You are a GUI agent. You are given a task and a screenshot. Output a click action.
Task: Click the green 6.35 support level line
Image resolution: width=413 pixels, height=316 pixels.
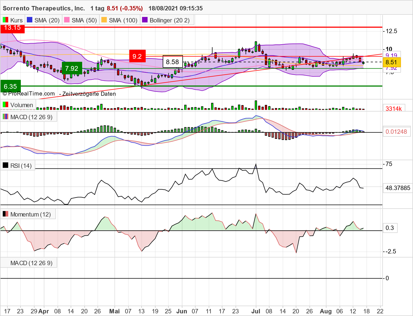click(x=11, y=86)
